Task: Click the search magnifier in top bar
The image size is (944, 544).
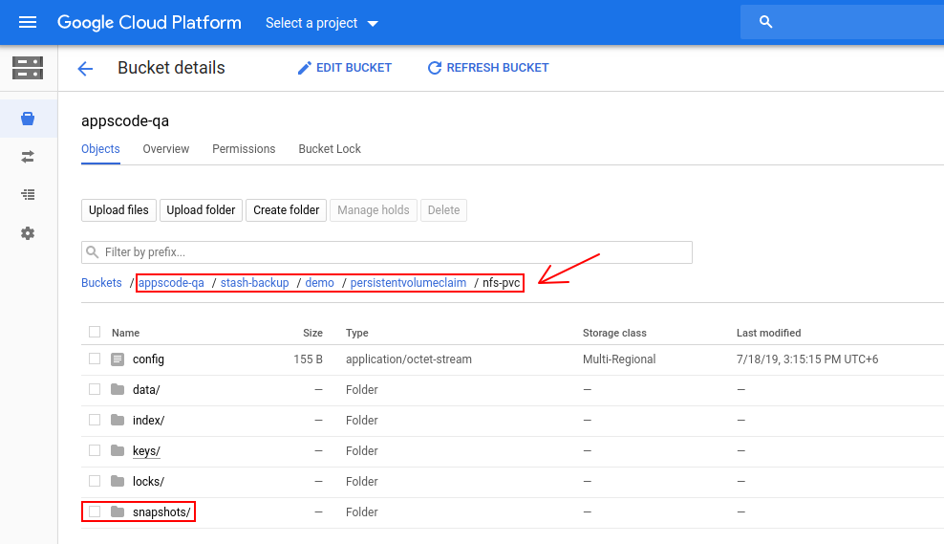Action: pyautogui.click(x=765, y=22)
